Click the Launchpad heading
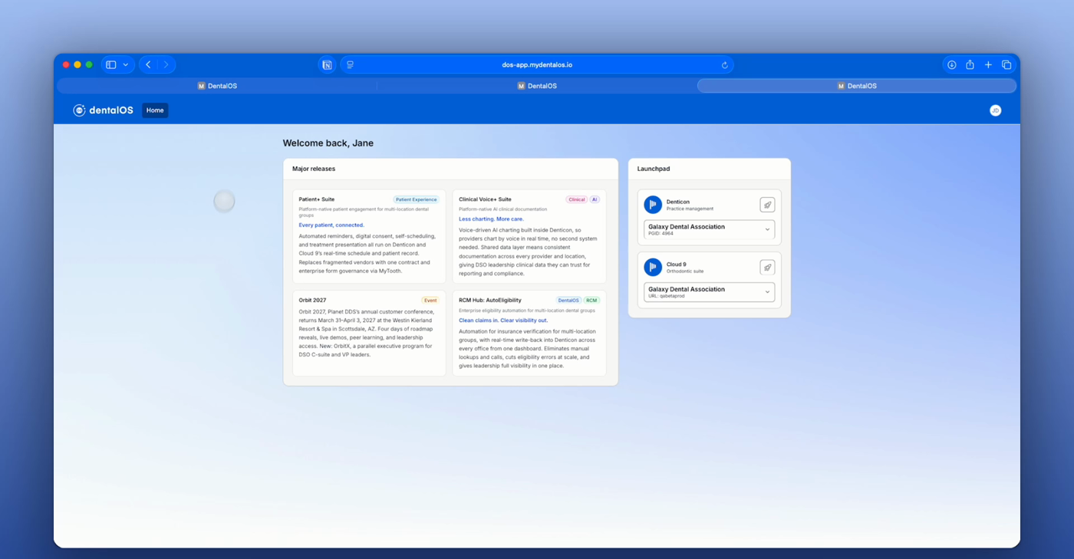 coord(654,169)
